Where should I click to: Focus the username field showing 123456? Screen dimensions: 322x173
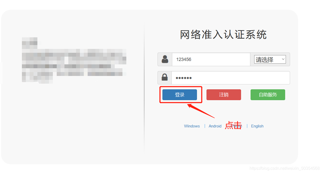[211, 59]
